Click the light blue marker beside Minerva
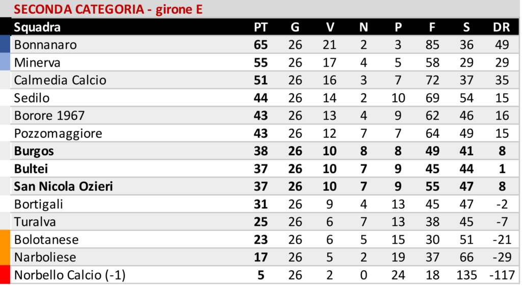This screenshot has width=522, height=287. coord(5,63)
